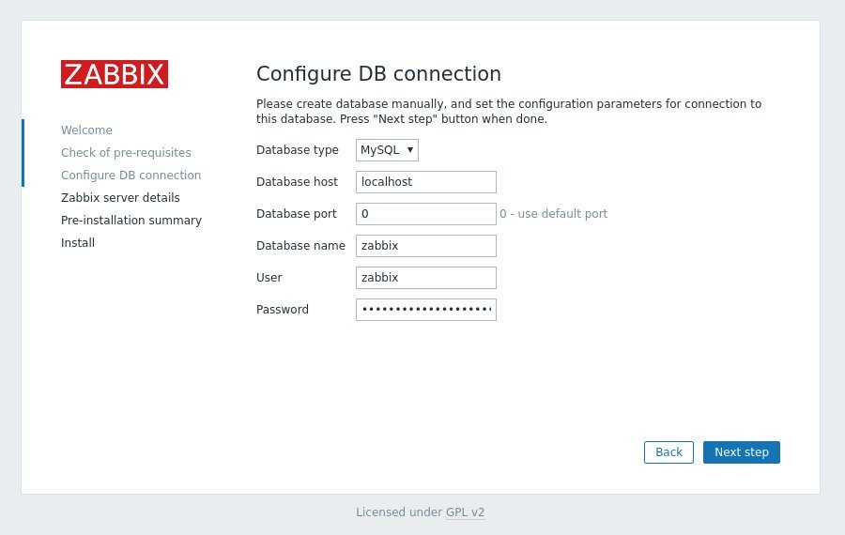Click the Database type label

pos(298,150)
